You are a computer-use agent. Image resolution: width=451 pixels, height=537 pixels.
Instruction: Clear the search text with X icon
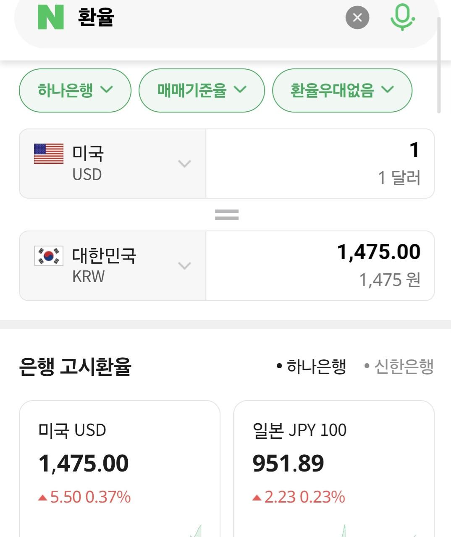357,17
